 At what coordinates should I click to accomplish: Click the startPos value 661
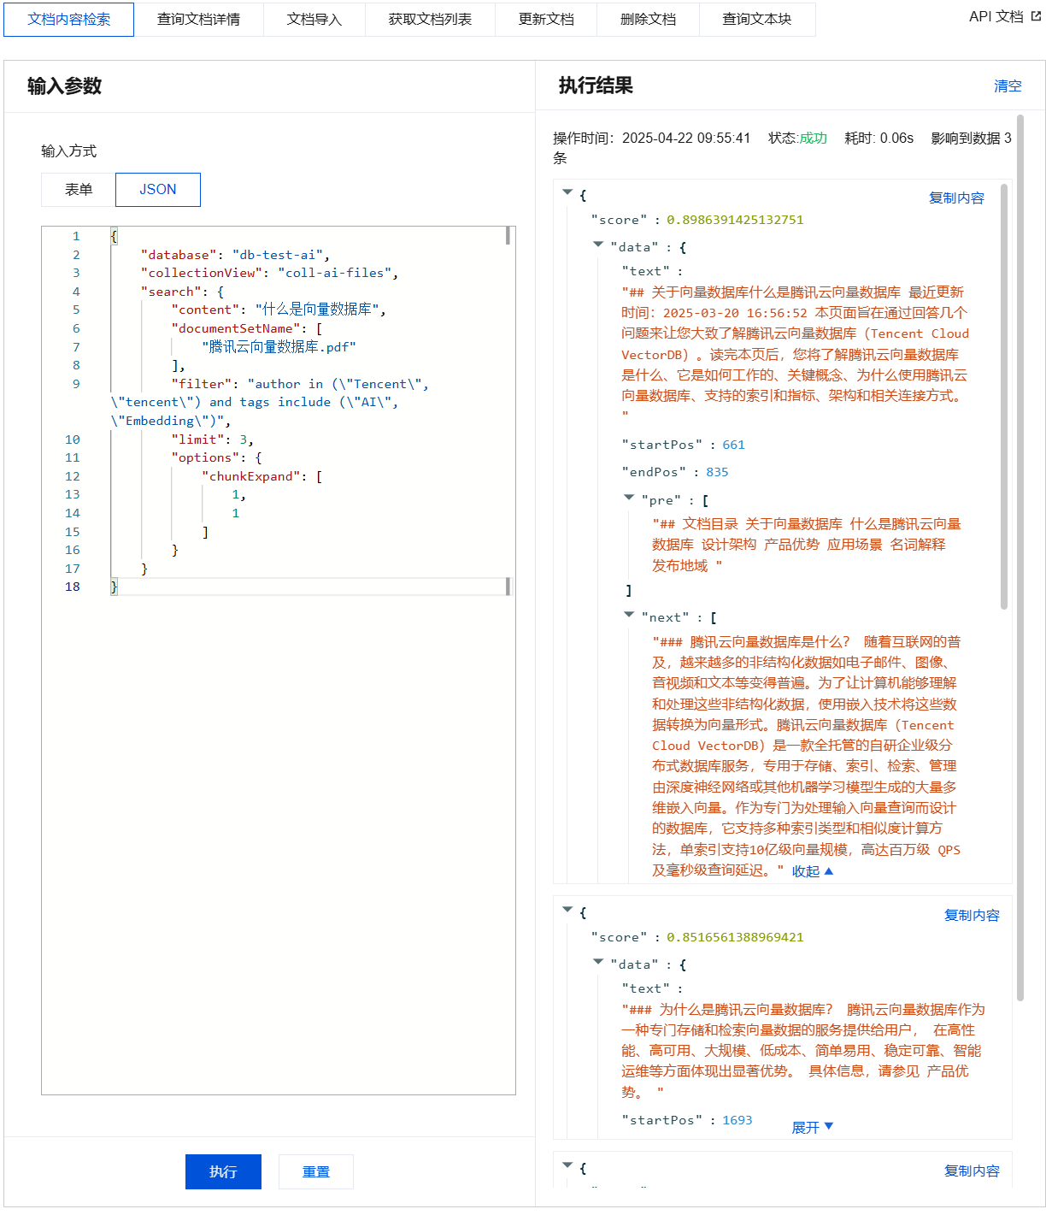click(733, 445)
